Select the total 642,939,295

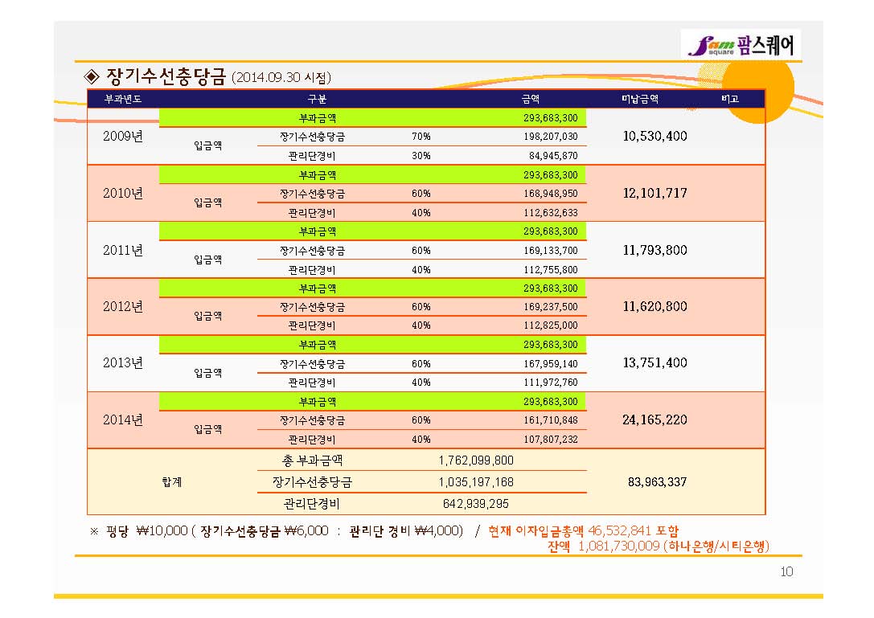tap(476, 504)
